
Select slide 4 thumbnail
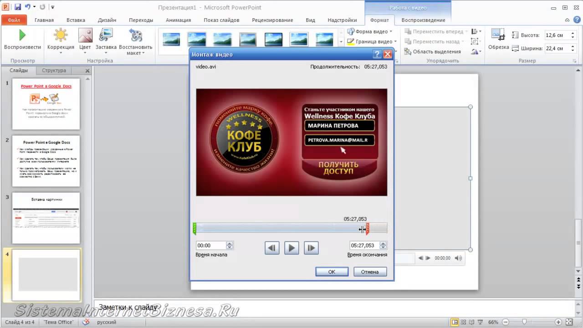(46, 275)
